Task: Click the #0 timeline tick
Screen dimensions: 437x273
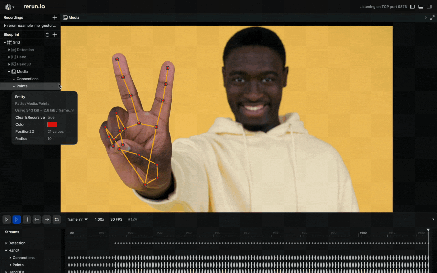Action: pos(72,233)
